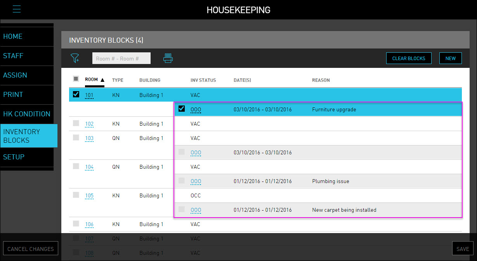Uncheck the Furniture upgrade OOO checkbox

181,109
